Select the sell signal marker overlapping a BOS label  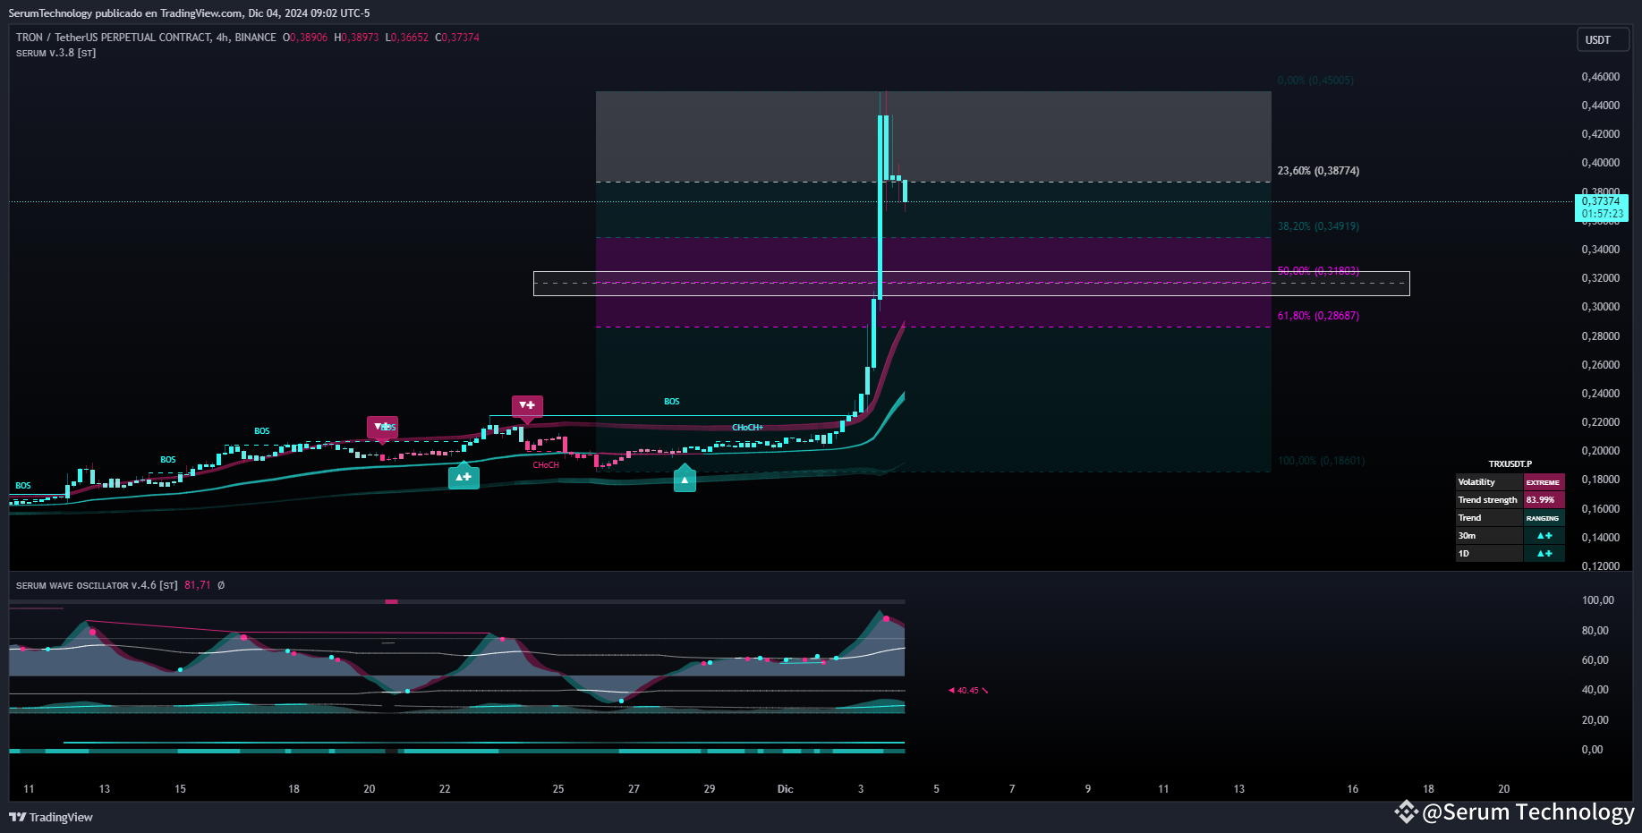(382, 428)
